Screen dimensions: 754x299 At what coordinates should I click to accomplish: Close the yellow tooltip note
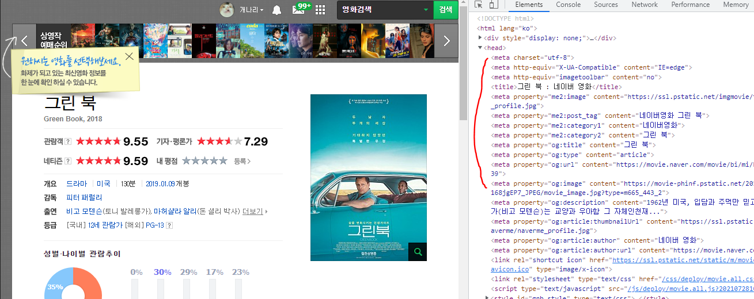[x=129, y=56]
